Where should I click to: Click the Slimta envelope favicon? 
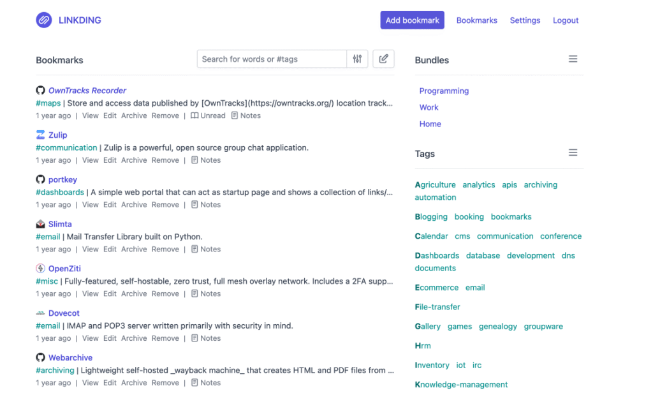[x=41, y=224]
